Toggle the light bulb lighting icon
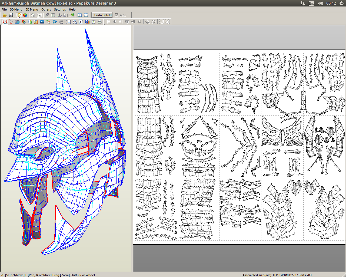Image resolution: width=346 pixels, height=277 pixels. click(19, 15)
